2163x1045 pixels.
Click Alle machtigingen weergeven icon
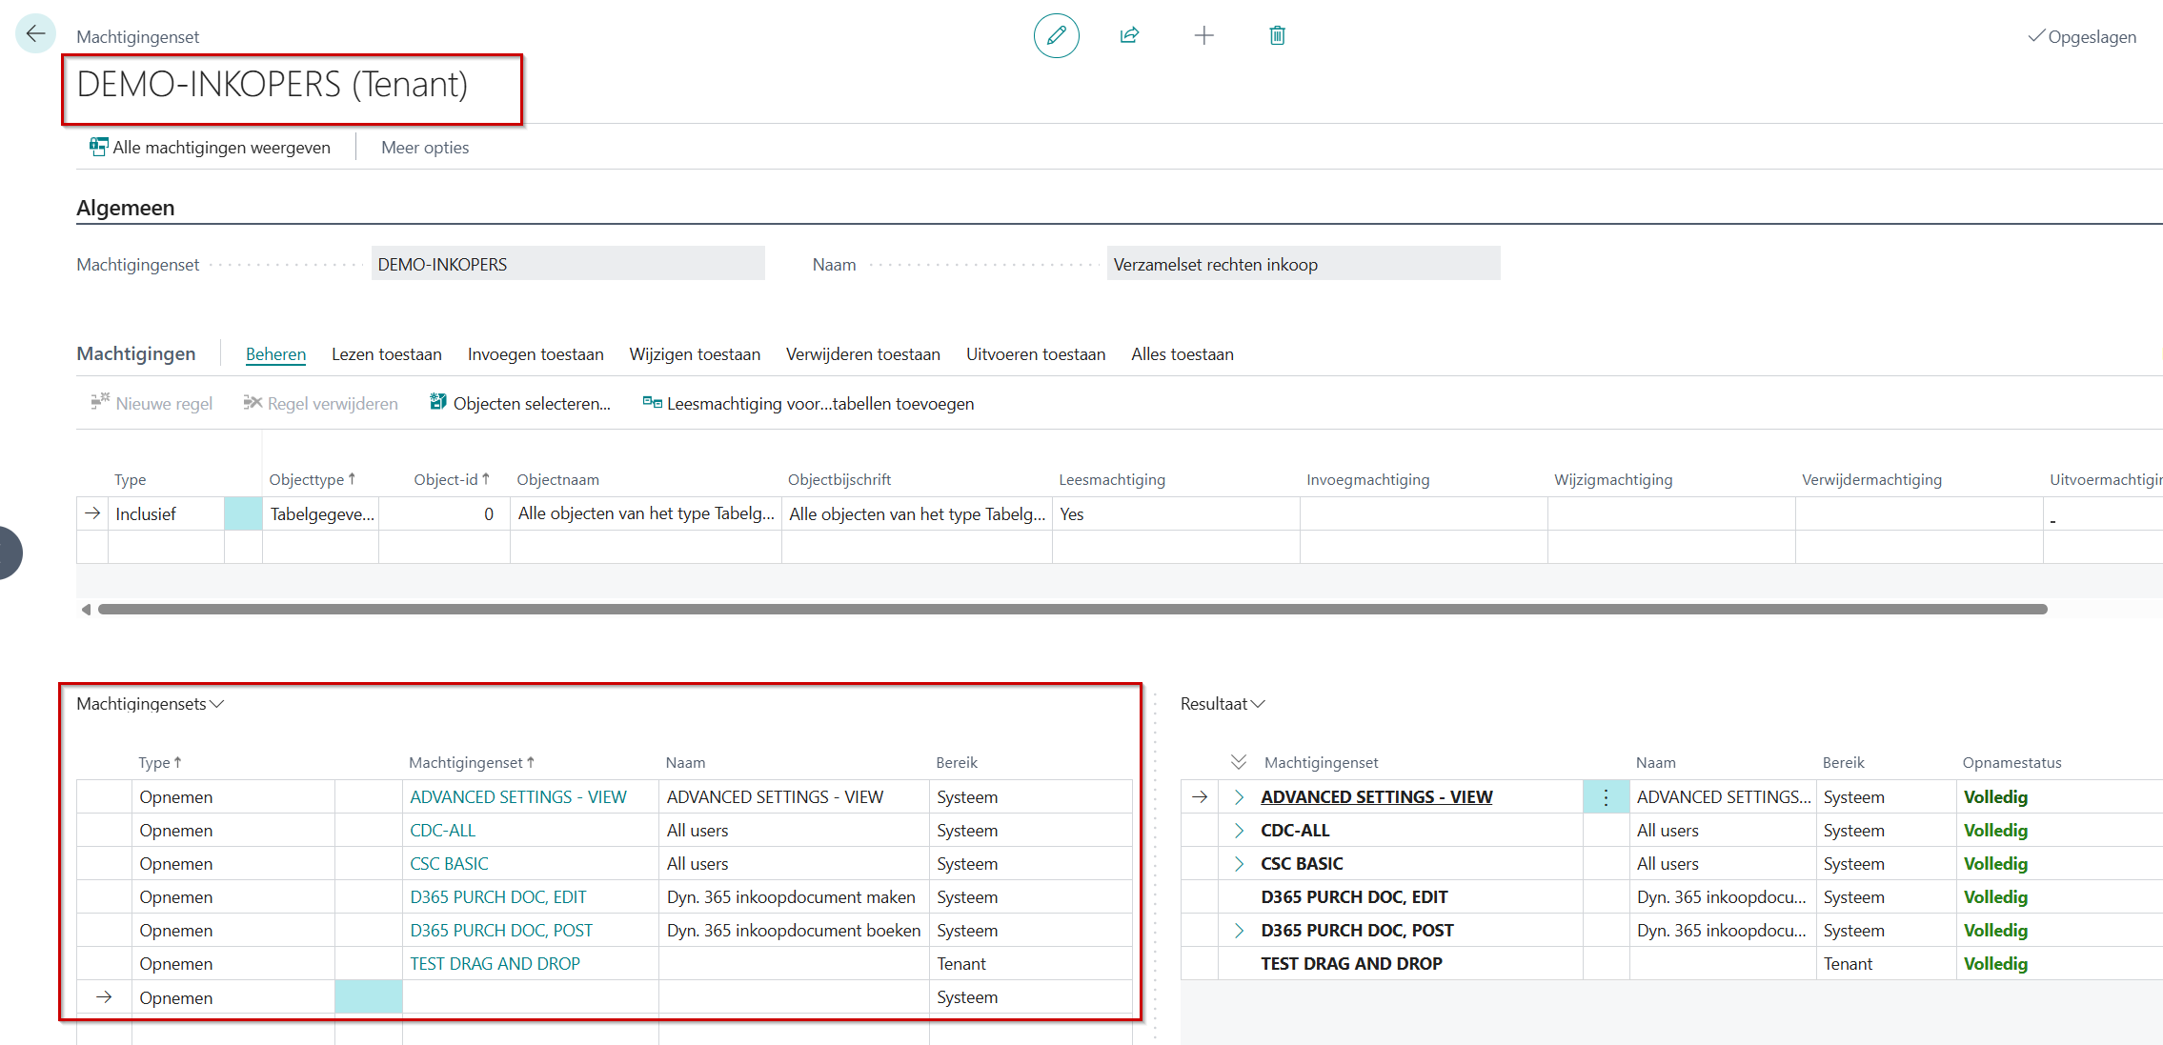98,147
